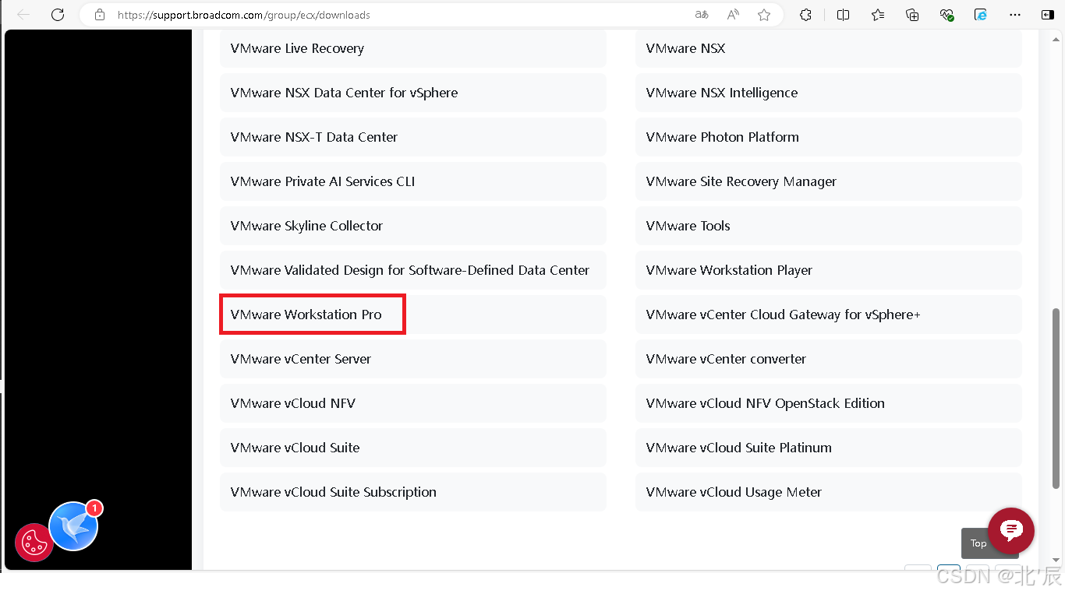Viewport: 1065px width, 594px height.
Task: Click the translate page icon
Action: click(702, 15)
